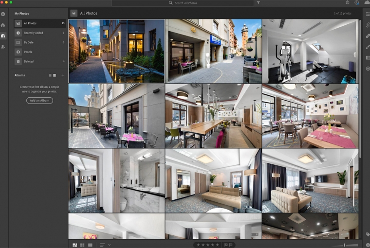Adjust the thumbnail size slider
Image resolution: width=370 pixels, height=248 pixels.
(345, 245)
